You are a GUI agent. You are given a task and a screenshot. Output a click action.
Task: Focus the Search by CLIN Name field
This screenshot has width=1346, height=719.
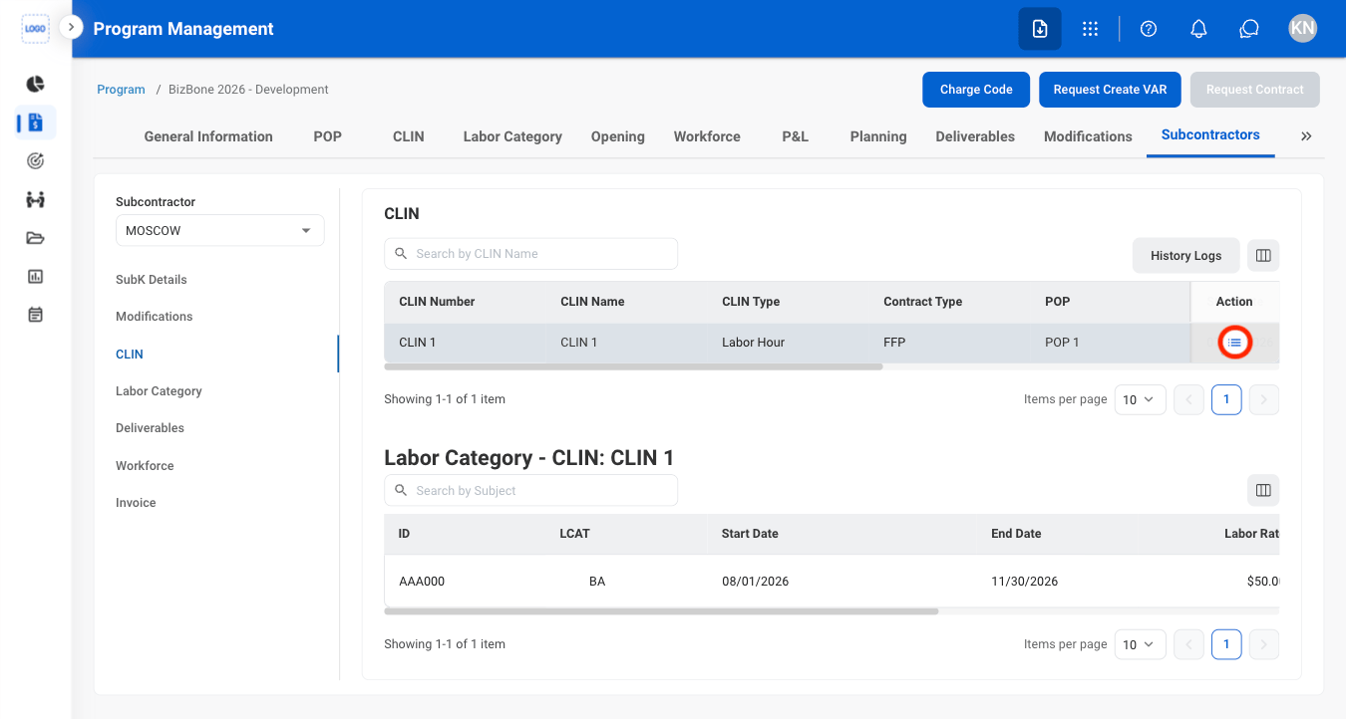click(530, 254)
